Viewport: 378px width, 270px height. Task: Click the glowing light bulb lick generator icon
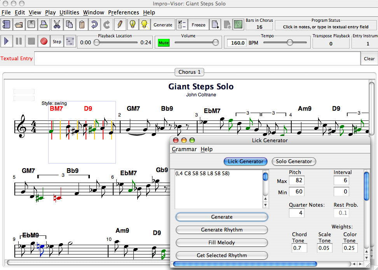click(x=145, y=24)
